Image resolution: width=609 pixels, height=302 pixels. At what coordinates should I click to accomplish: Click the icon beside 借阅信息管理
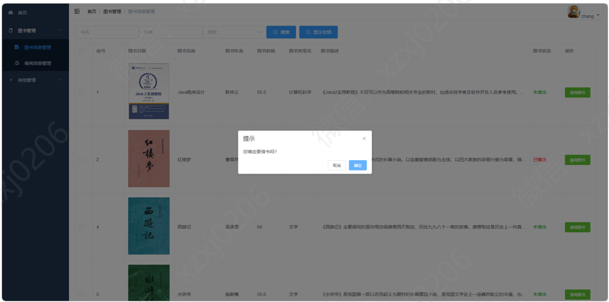coord(17,63)
